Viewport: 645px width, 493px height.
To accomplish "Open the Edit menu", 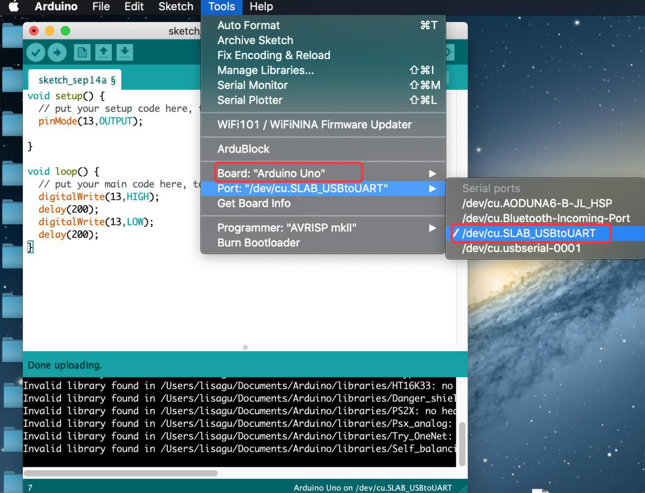I will pyautogui.click(x=134, y=7).
